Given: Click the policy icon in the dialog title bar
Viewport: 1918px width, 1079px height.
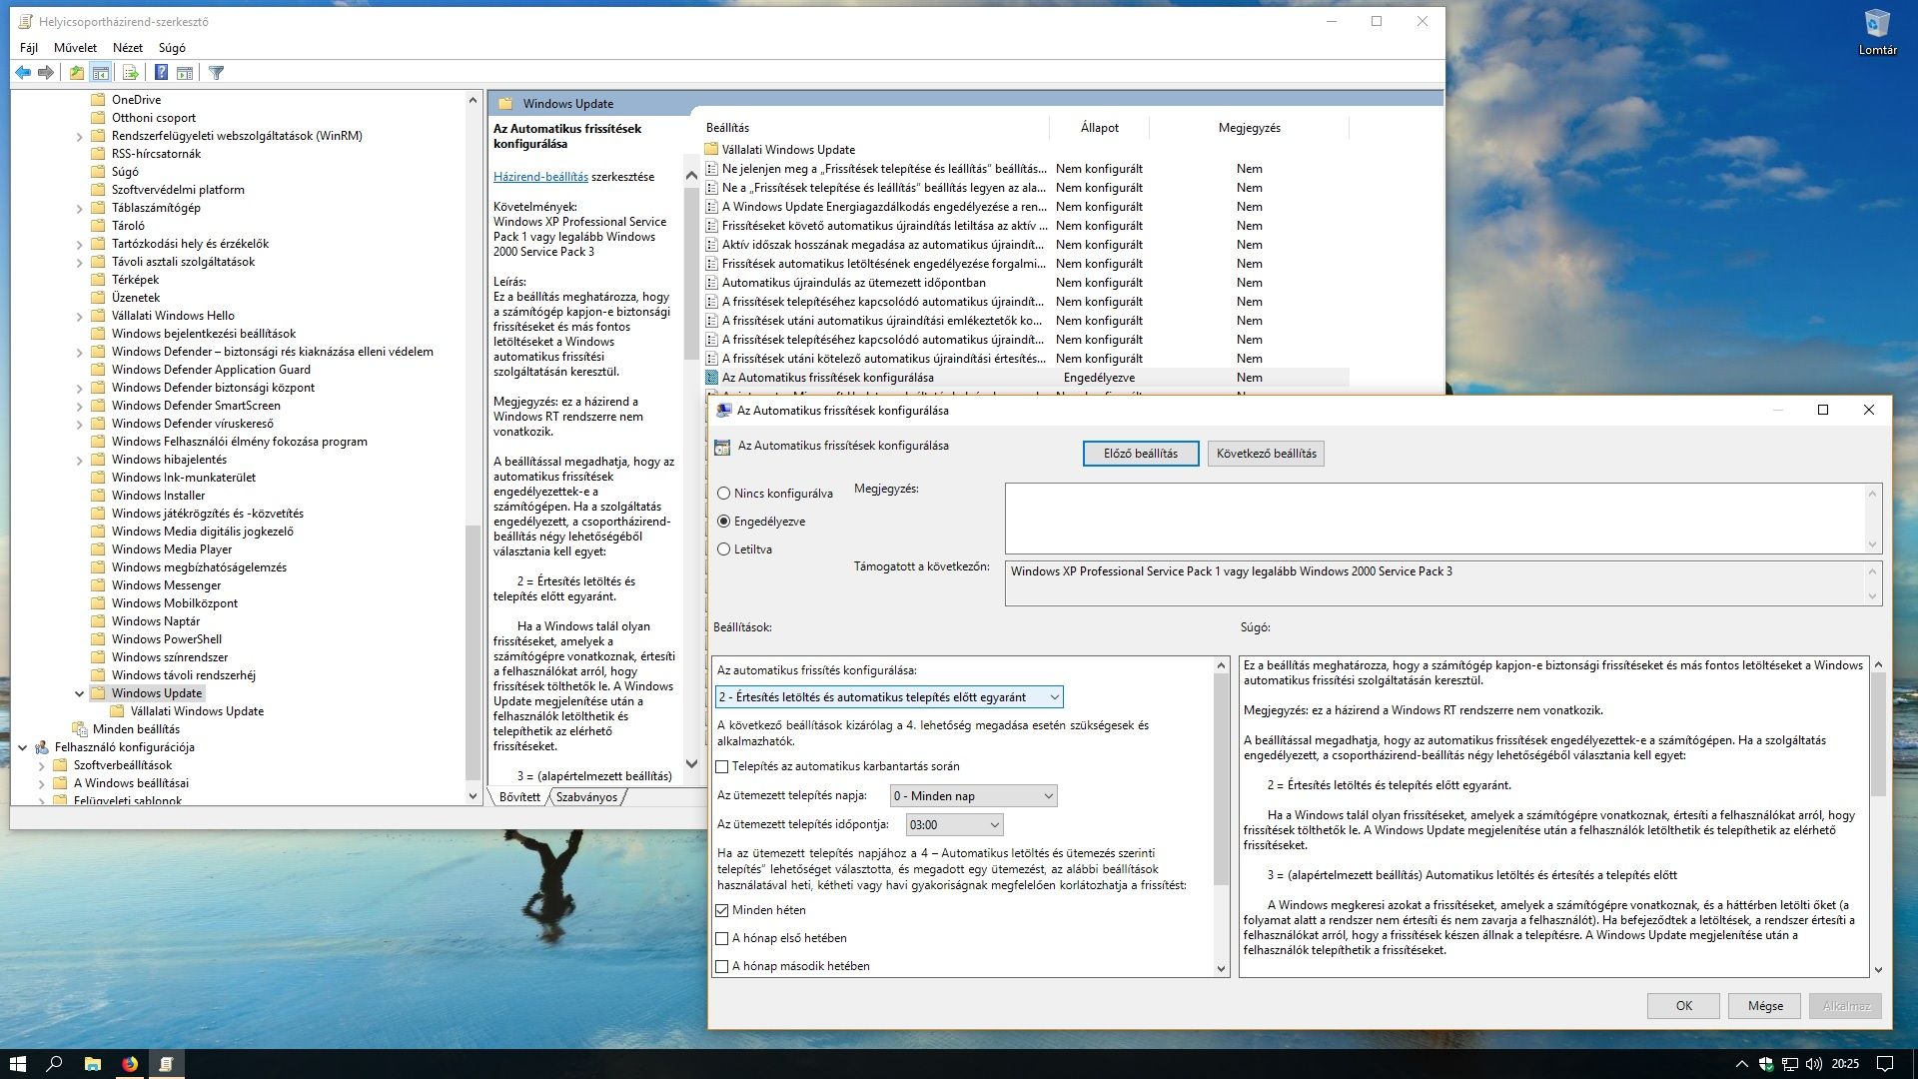Looking at the screenshot, I should tap(724, 410).
